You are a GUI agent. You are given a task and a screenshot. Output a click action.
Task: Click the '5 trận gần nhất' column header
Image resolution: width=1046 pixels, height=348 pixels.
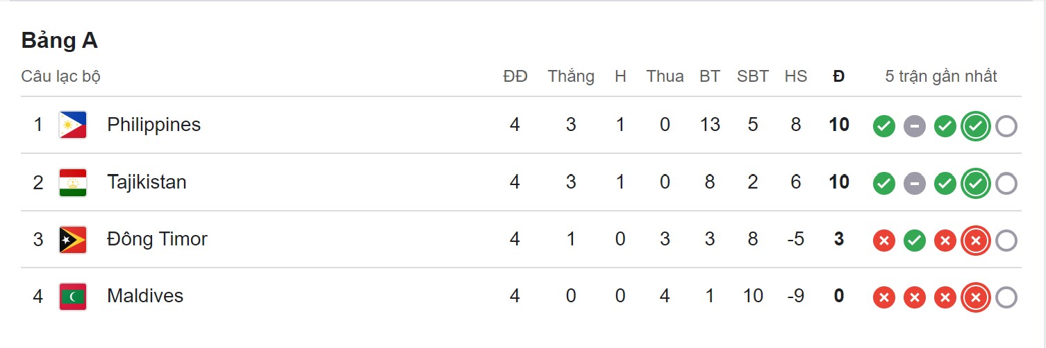tap(940, 76)
